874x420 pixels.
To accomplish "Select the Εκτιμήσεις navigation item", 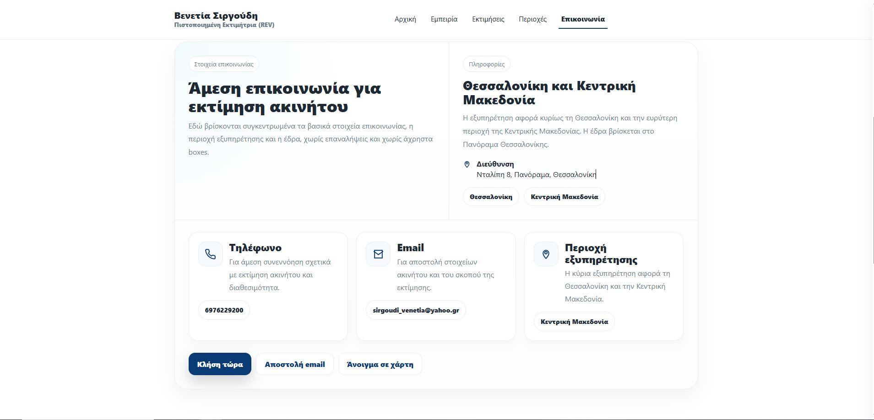I will (488, 19).
